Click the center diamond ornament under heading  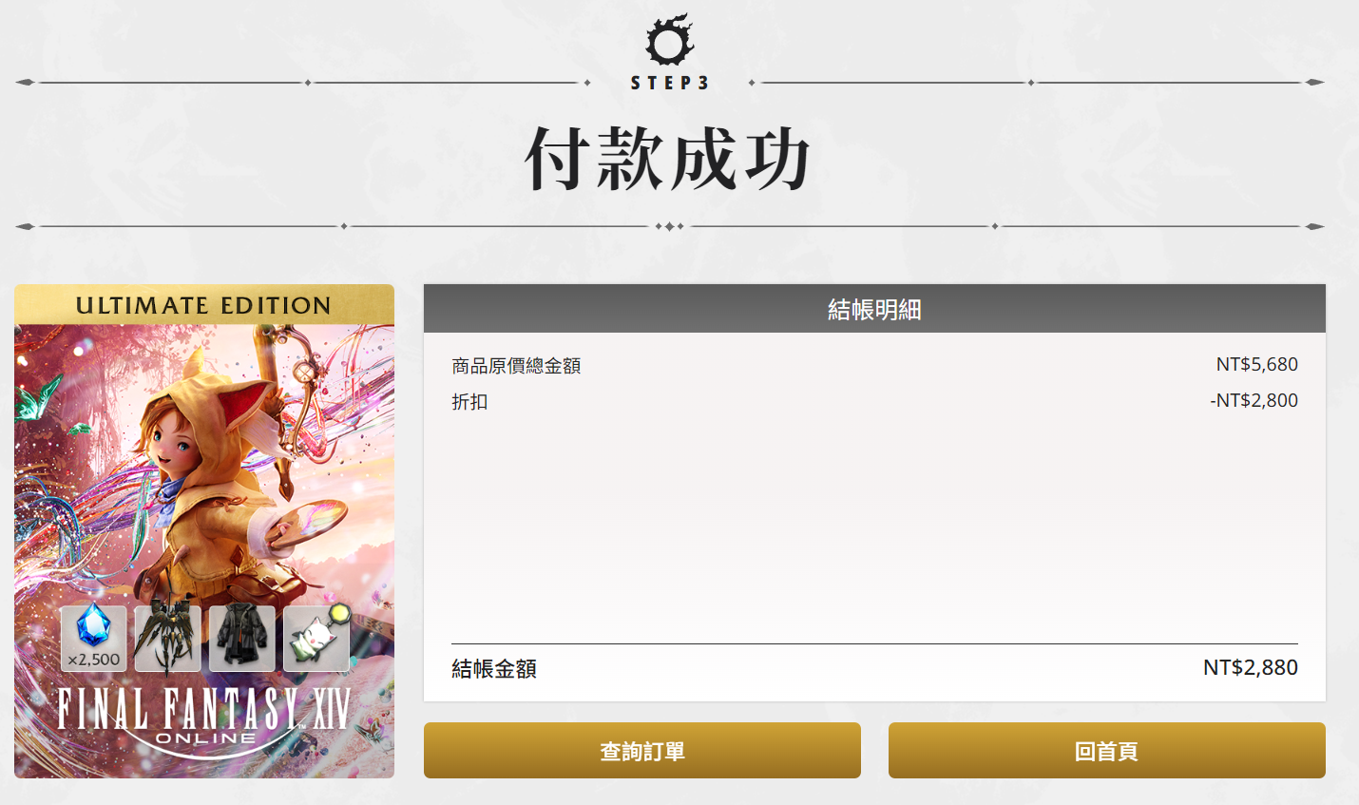pyautogui.click(x=669, y=226)
